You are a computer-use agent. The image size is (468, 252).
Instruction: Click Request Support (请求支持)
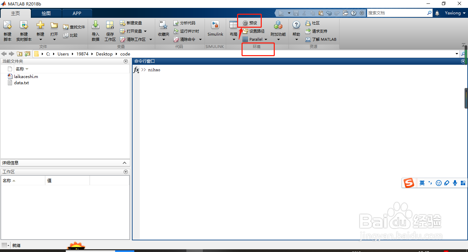(x=316, y=31)
